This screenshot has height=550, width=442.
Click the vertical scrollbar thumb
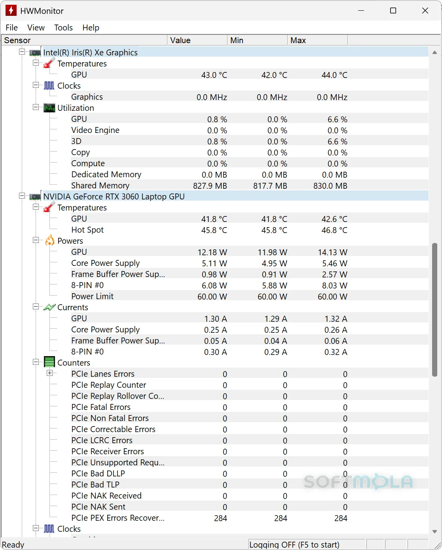[434, 310]
